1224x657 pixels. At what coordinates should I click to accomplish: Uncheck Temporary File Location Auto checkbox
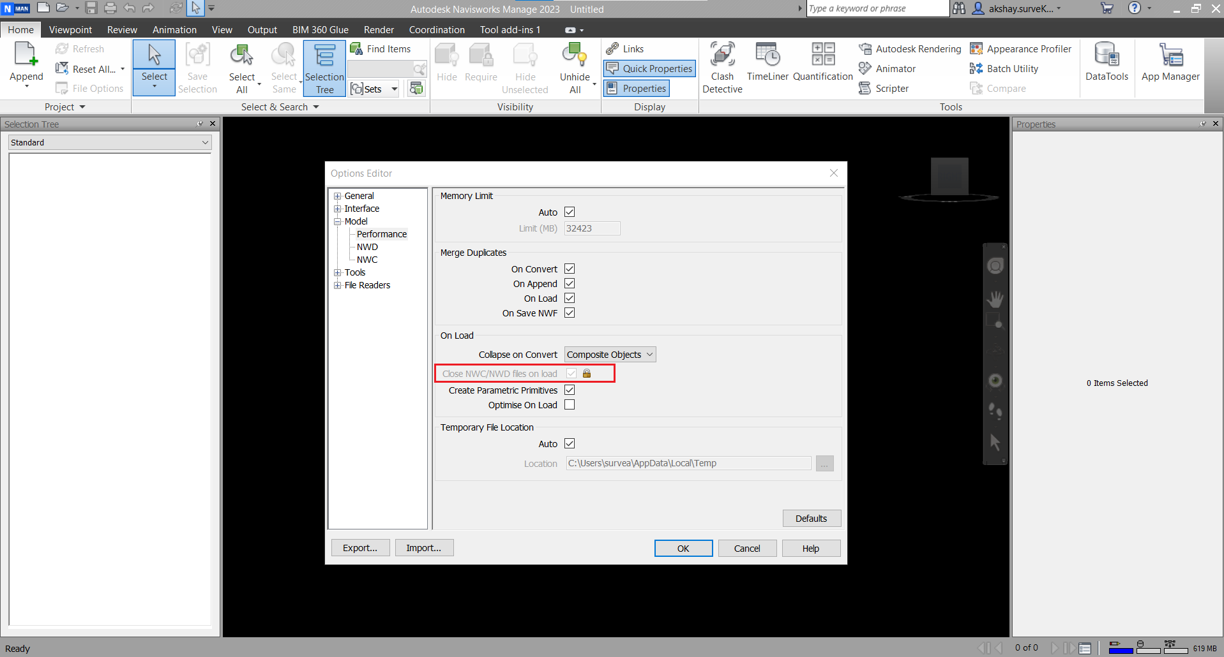pos(570,443)
